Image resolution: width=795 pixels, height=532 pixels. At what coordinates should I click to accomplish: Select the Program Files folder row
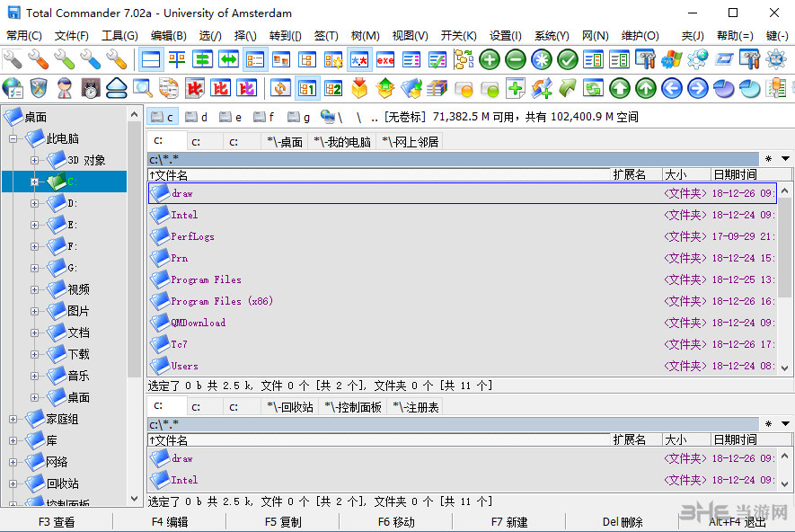(x=207, y=279)
